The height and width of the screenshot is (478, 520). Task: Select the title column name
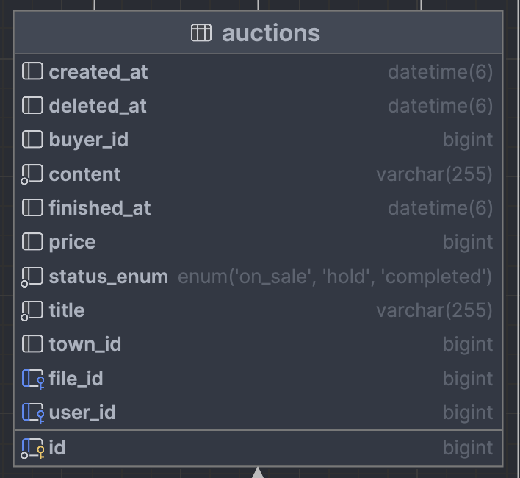point(66,310)
